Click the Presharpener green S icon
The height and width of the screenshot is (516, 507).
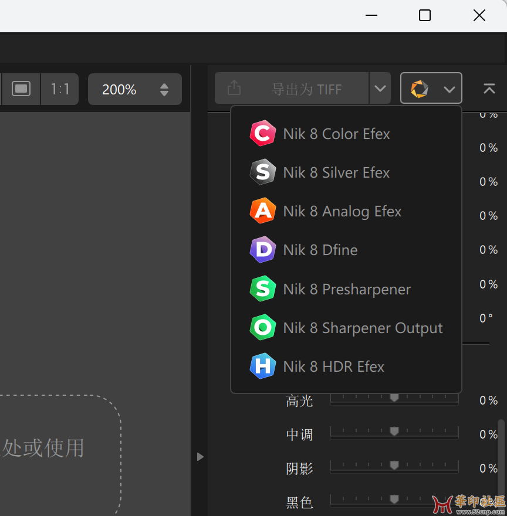pyautogui.click(x=262, y=288)
